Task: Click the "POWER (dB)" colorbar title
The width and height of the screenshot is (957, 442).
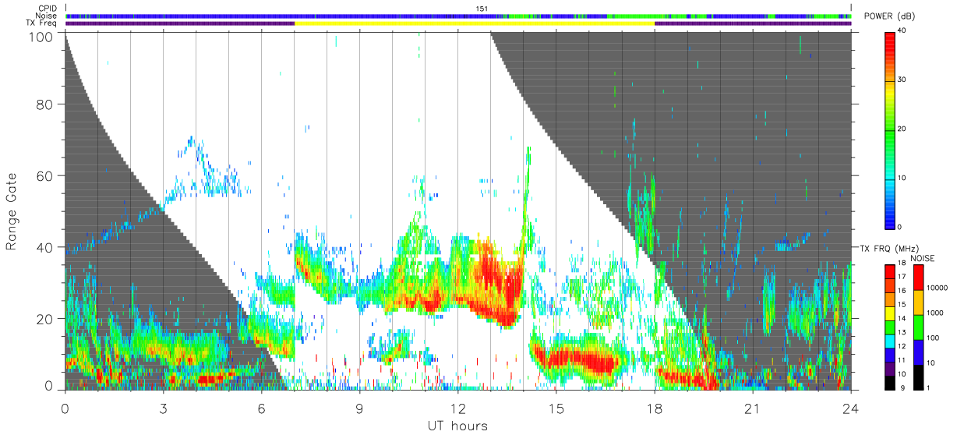Action: pos(888,16)
